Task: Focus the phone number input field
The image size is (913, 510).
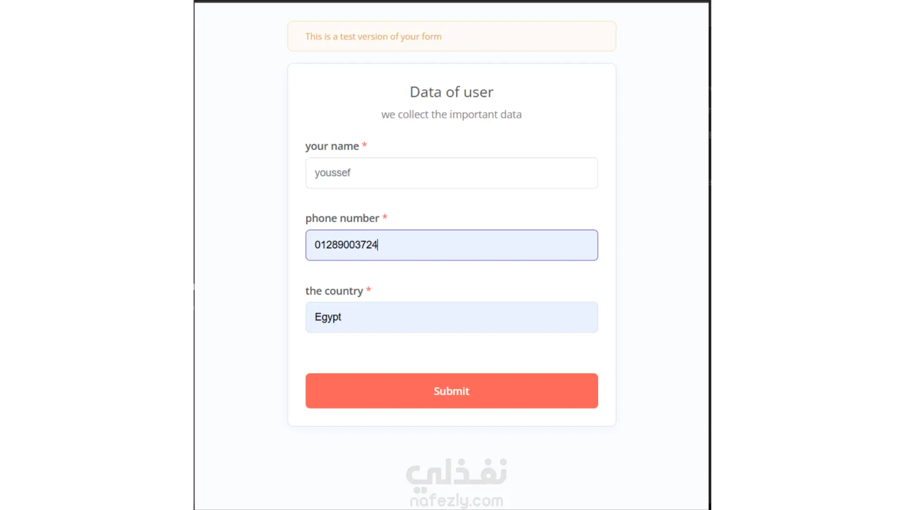Action: point(451,245)
